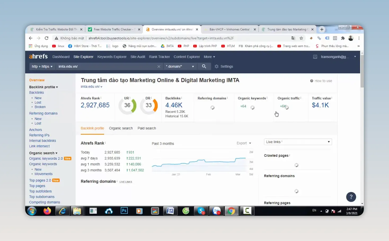Open the Chrome profile avatar

pyautogui.click(x=351, y=38)
